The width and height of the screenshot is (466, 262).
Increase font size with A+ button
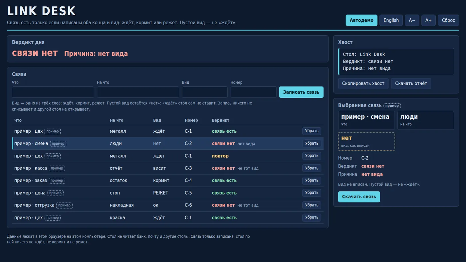point(429,20)
